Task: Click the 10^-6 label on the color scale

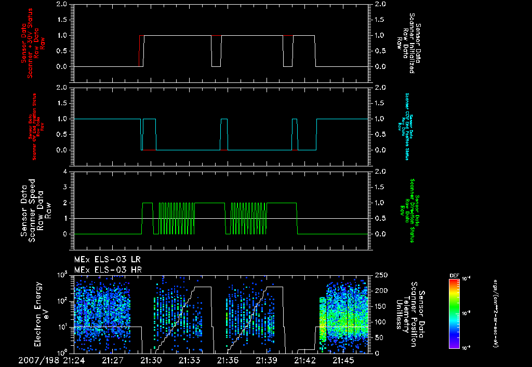Action: click(466, 348)
